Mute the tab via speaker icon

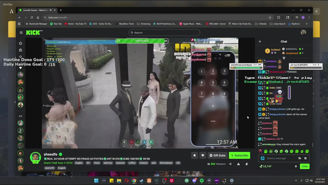pyautogui.click(x=50, y=10)
